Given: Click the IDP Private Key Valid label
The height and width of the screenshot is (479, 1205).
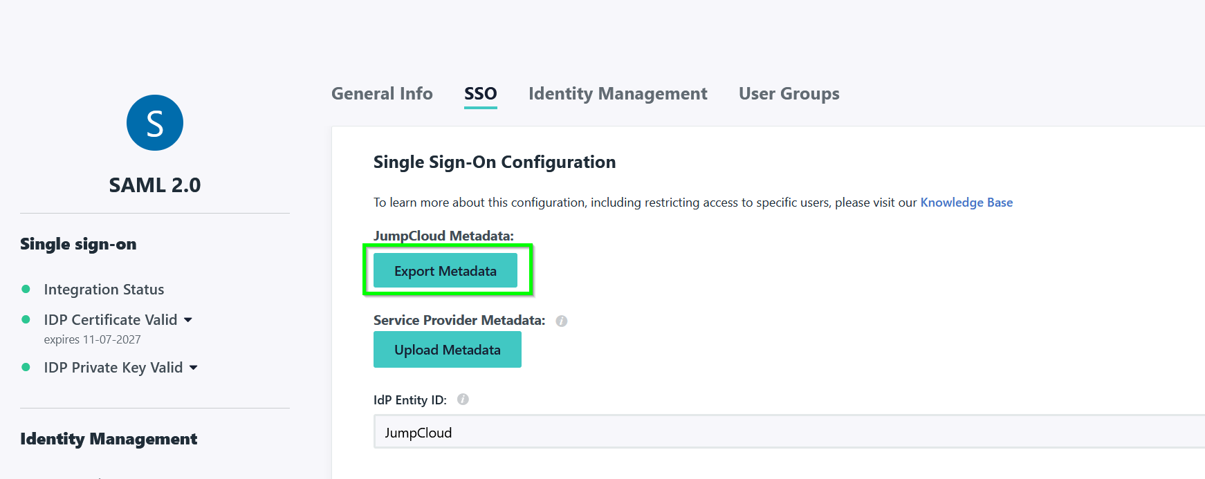Looking at the screenshot, I should [x=113, y=368].
